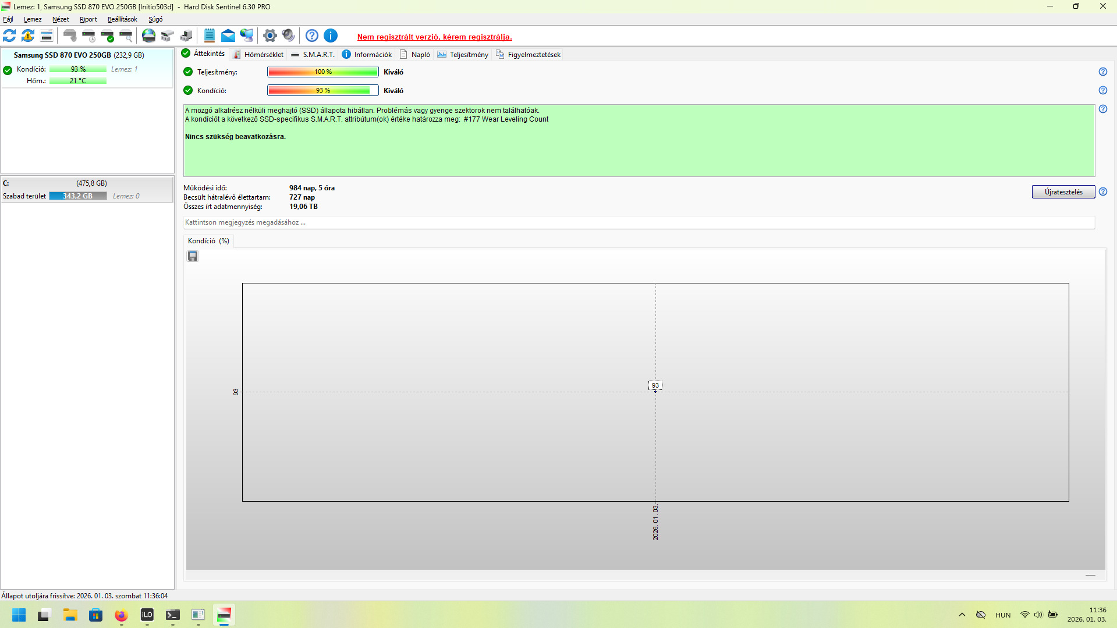Click the greyed disk with shield toolbar icon
Screen dimensions: 1117x628
tap(70, 36)
